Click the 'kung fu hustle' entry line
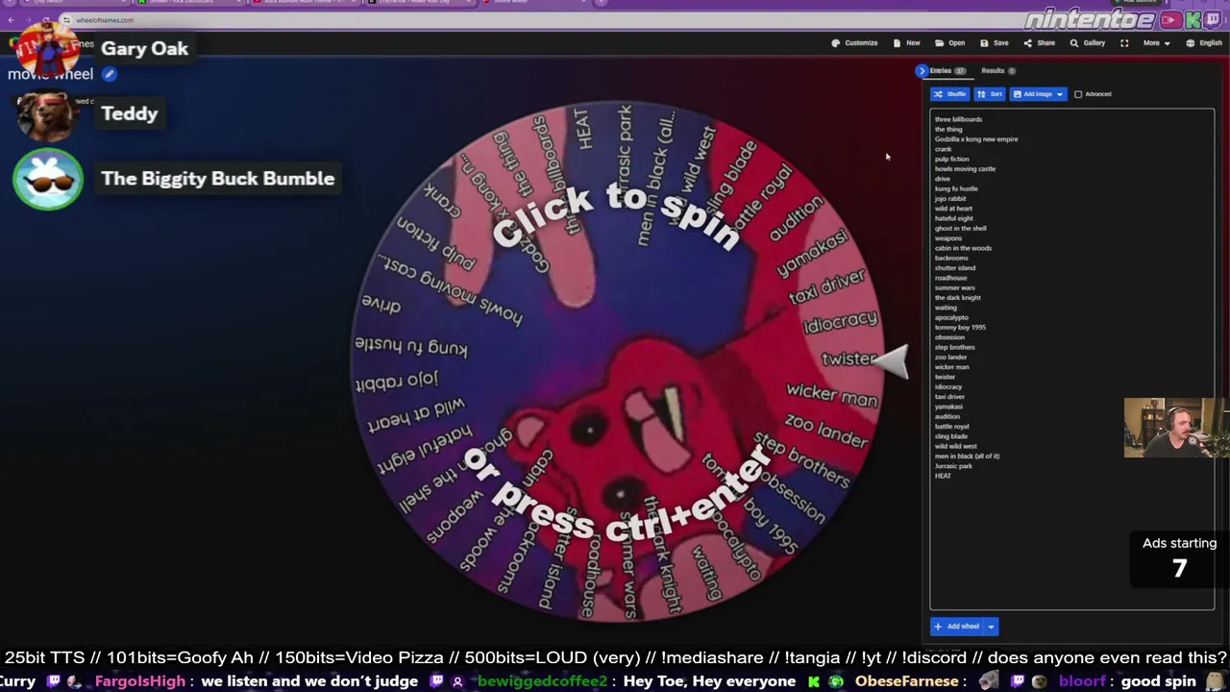The image size is (1230, 692). coord(956,188)
